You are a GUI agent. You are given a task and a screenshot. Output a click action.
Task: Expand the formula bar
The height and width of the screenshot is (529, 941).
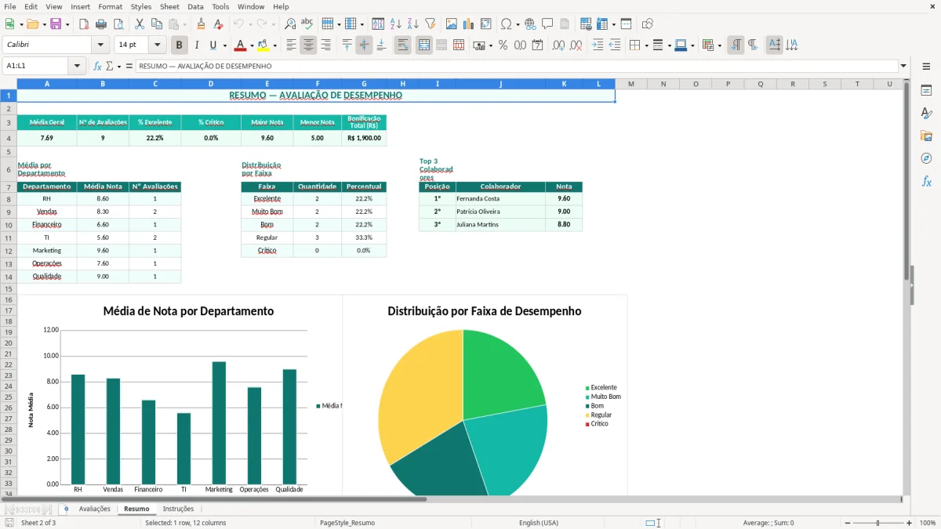tap(903, 67)
